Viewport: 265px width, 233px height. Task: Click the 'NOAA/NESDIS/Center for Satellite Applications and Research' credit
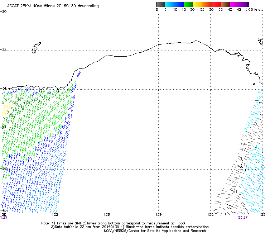[155, 231]
